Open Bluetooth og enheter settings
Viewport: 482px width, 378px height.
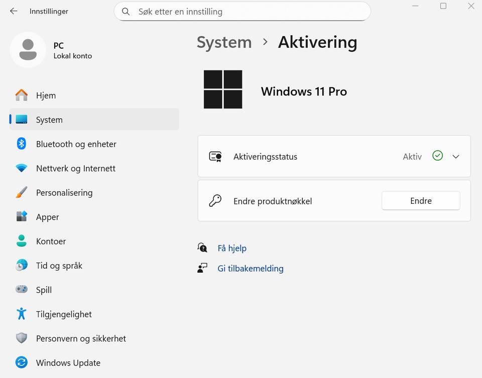coord(76,144)
